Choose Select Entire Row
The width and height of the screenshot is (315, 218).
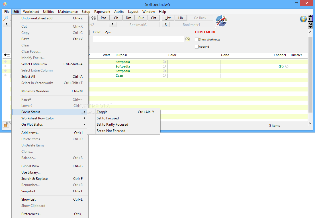click(x=50, y=64)
